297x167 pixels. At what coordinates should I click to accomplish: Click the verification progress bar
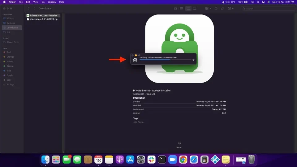coord(165,60)
